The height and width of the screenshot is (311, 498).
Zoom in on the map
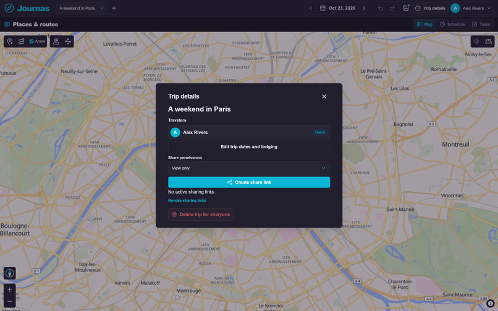9,290
